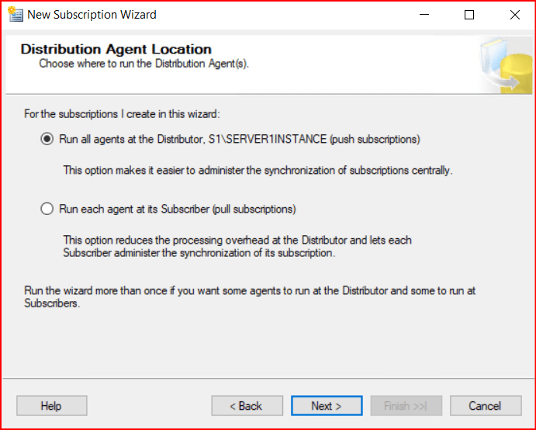Go back with the Back button
The height and width of the screenshot is (430, 536).
[x=246, y=406]
